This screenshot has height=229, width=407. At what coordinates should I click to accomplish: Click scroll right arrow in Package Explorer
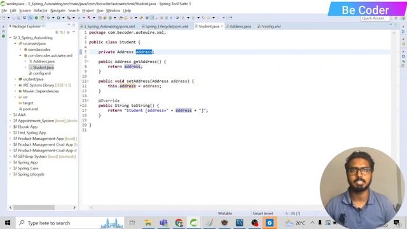[x=74, y=207]
